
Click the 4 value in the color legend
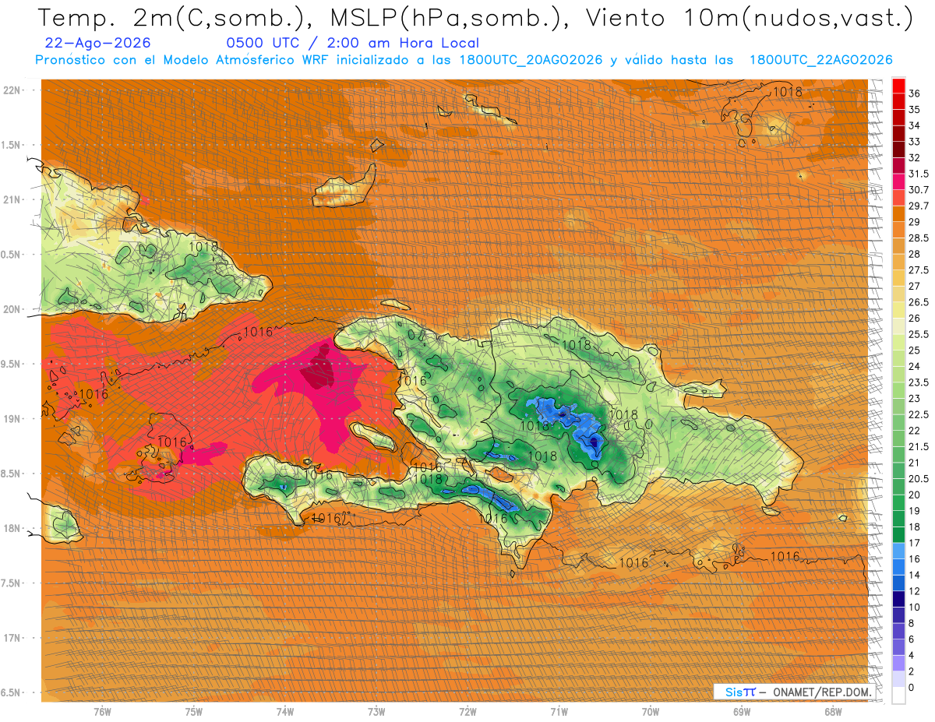click(912, 656)
